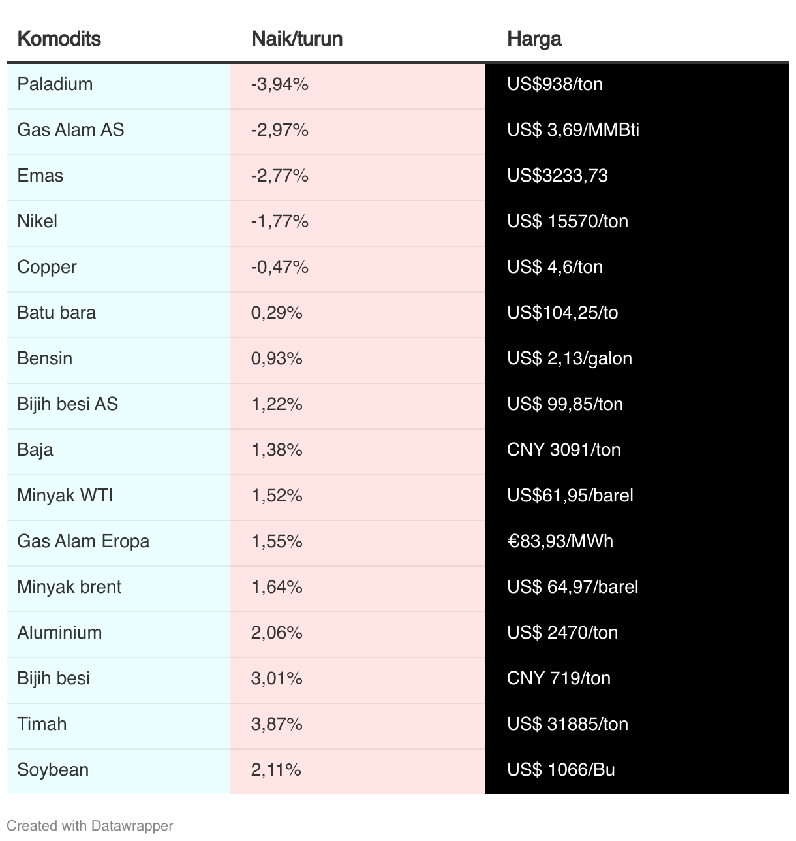Click the Bijih besi price CNY 719/ton
The image size is (796, 841).
pos(559,678)
